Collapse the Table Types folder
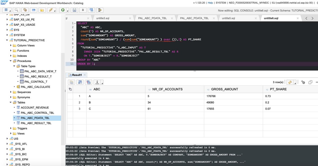Viewport: 318px width, 166px height. 14,66
